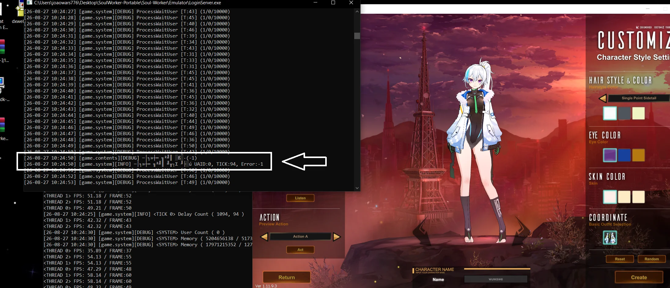Click the Action A preview selector
The height and width of the screenshot is (288, 670).
(300, 236)
